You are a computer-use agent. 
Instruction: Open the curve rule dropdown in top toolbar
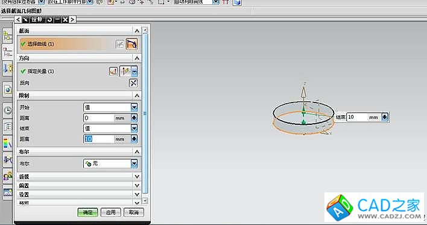click(216, 2)
